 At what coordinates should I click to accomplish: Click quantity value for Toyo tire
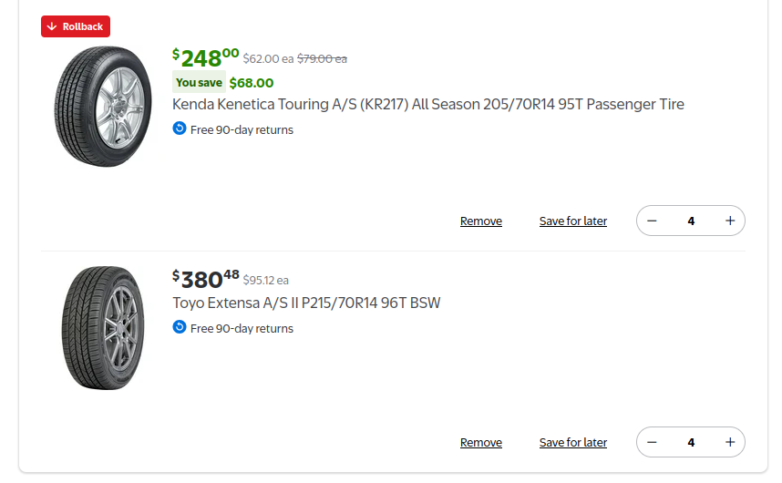691,442
